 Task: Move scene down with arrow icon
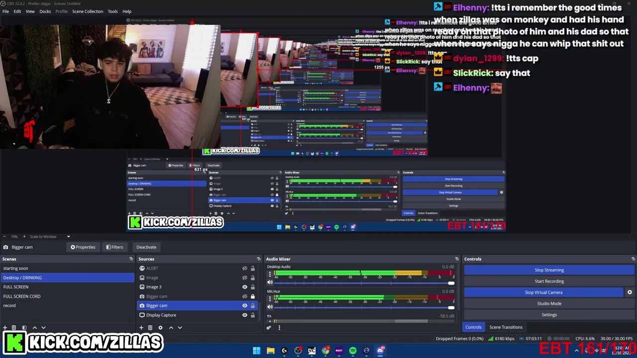[43, 328]
